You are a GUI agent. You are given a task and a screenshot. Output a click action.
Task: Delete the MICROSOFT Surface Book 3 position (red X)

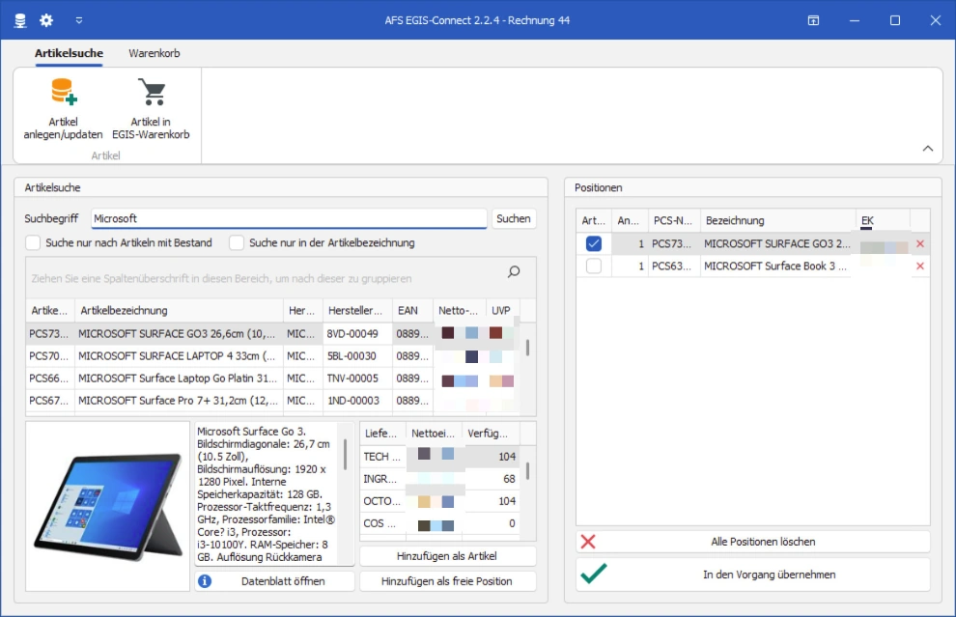point(920,266)
